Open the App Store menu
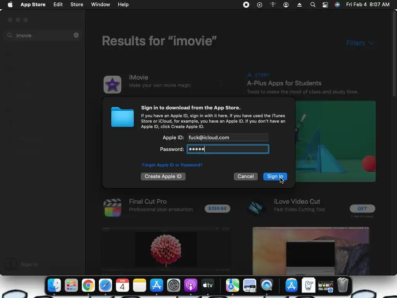Image resolution: width=397 pixels, height=298 pixels. (x=33, y=5)
